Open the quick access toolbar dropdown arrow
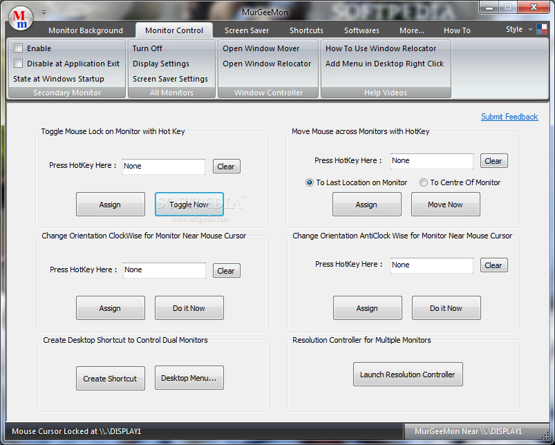This screenshot has height=445, width=555. (44, 12)
